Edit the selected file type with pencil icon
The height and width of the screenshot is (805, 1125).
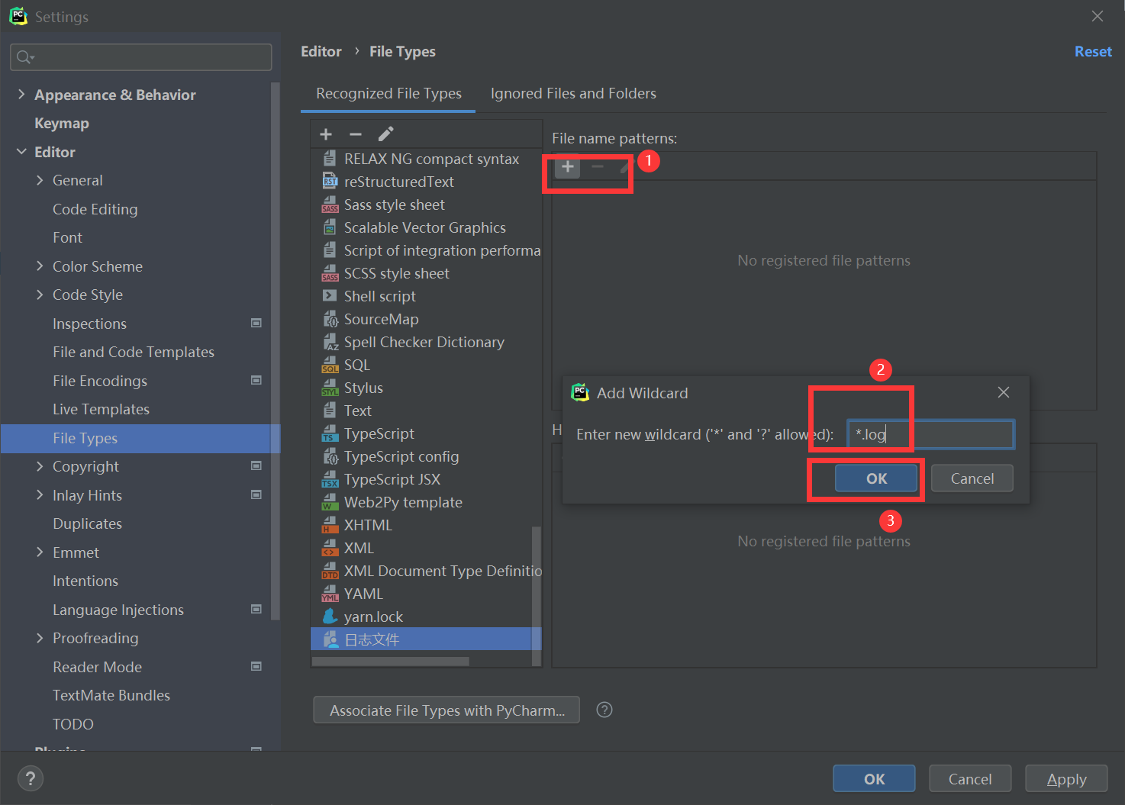(x=385, y=134)
